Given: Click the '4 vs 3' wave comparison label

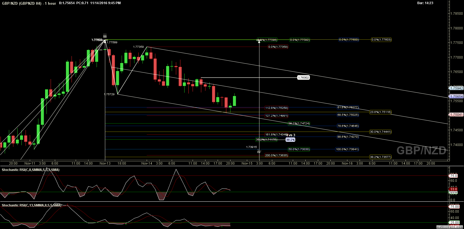Looking at the screenshot, I should tap(291, 135).
